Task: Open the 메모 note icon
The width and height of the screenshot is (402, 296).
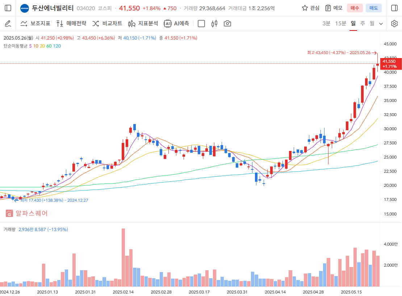Action: tap(328, 8)
